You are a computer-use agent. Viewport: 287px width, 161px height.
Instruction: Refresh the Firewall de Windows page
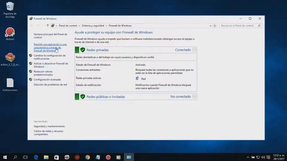point(215,26)
